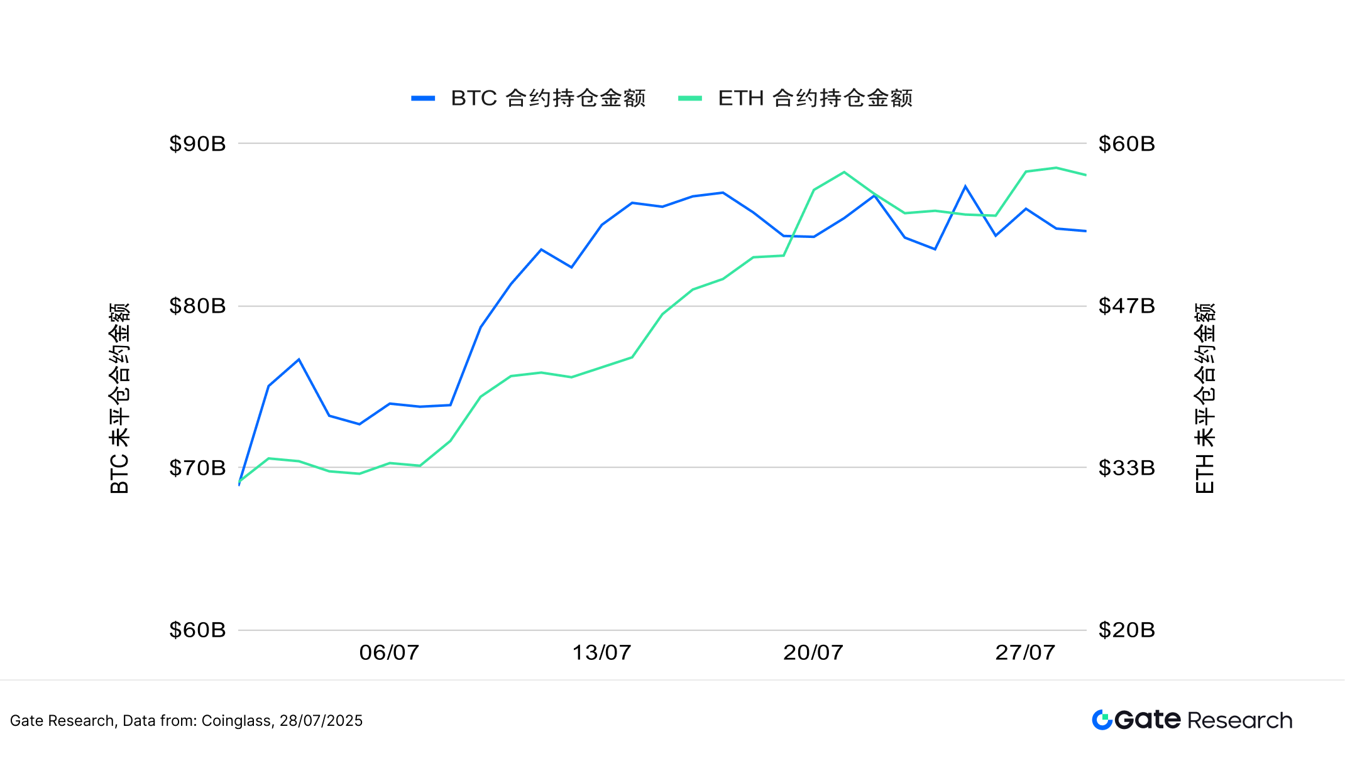The image size is (1345, 761).
Task: Click the Gate logo icon
Action: pyautogui.click(x=1102, y=720)
